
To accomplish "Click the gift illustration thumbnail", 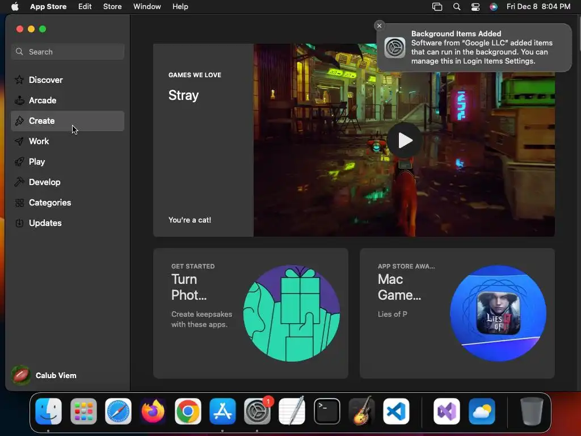I will click(x=292, y=313).
